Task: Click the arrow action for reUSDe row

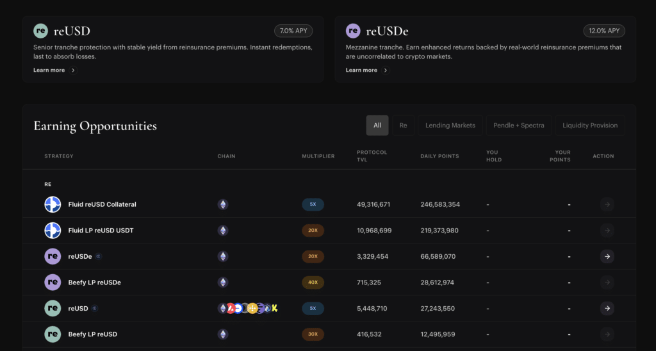Action: (x=607, y=256)
